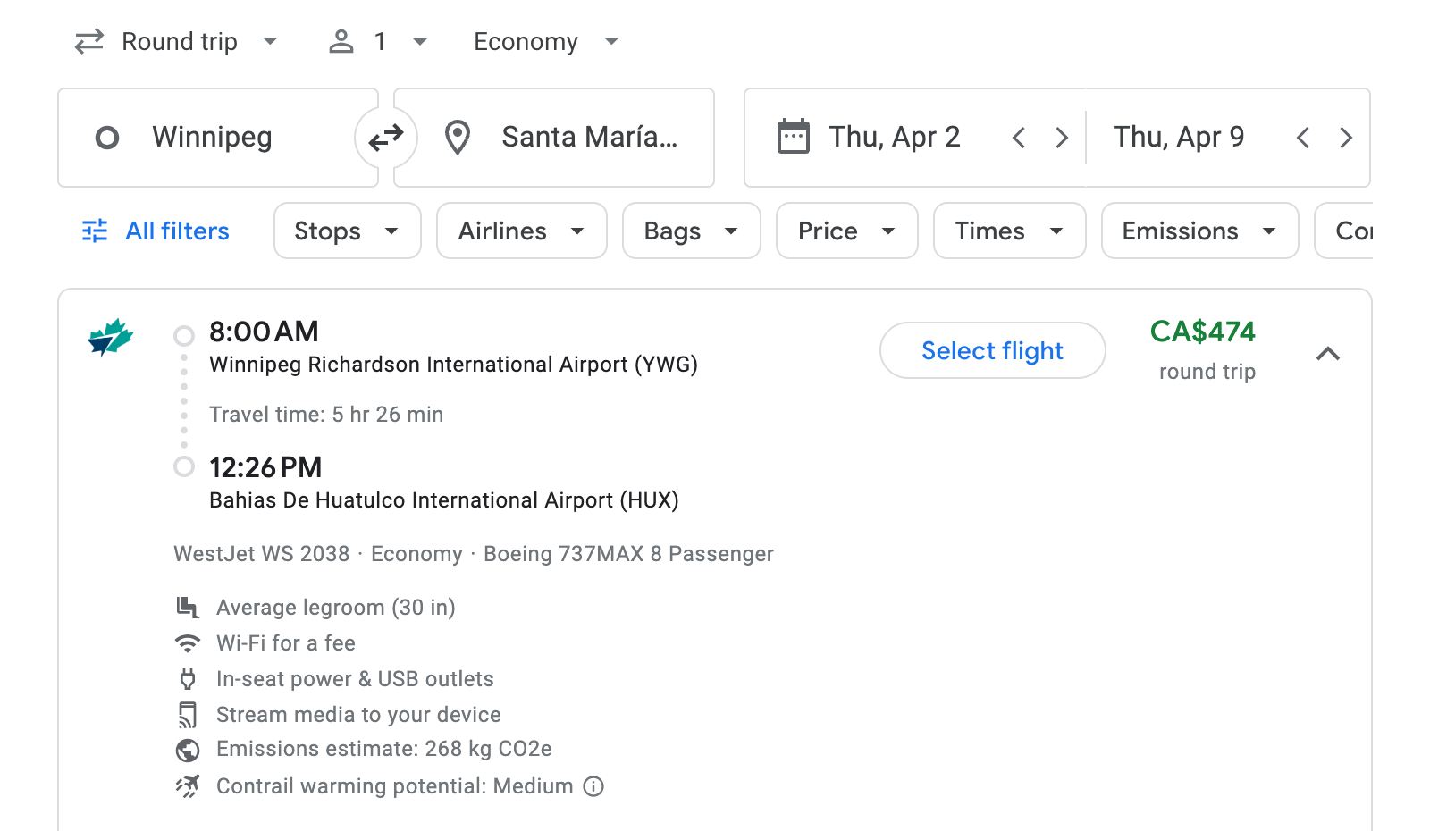Image resolution: width=1430 pixels, height=831 pixels.
Task: Click the in-seat power outlet icon
Action: point(188,678)
